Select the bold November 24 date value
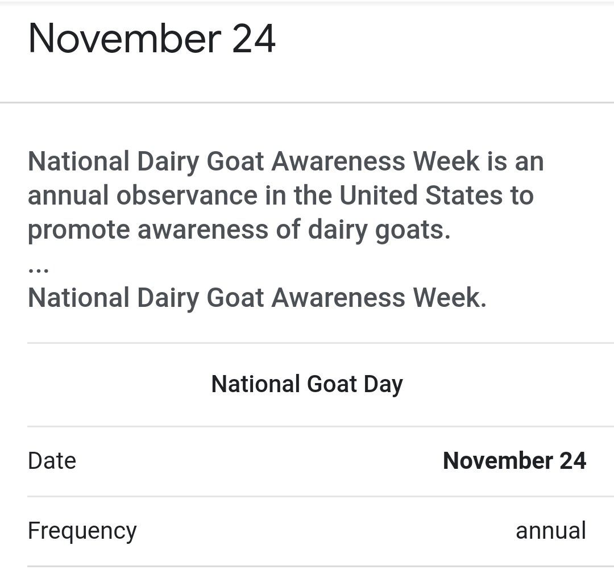Screen dimensions: 614x570 point(515,461)
